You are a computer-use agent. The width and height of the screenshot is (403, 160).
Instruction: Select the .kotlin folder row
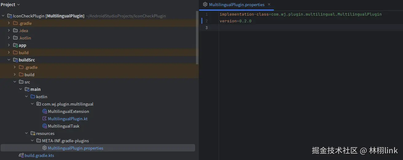click(98, 38)
